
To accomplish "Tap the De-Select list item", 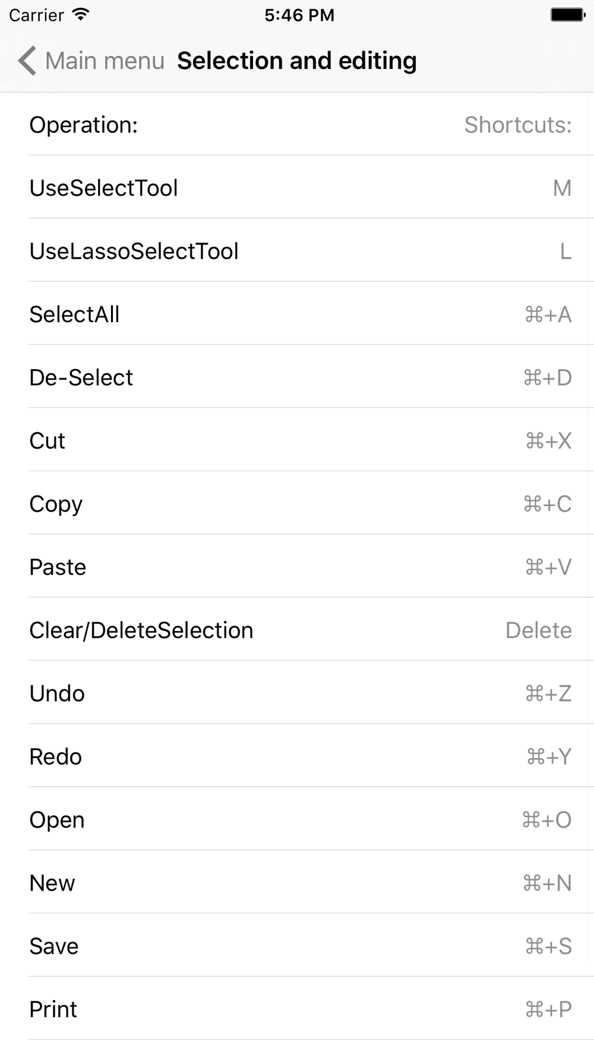I will 297,376.
